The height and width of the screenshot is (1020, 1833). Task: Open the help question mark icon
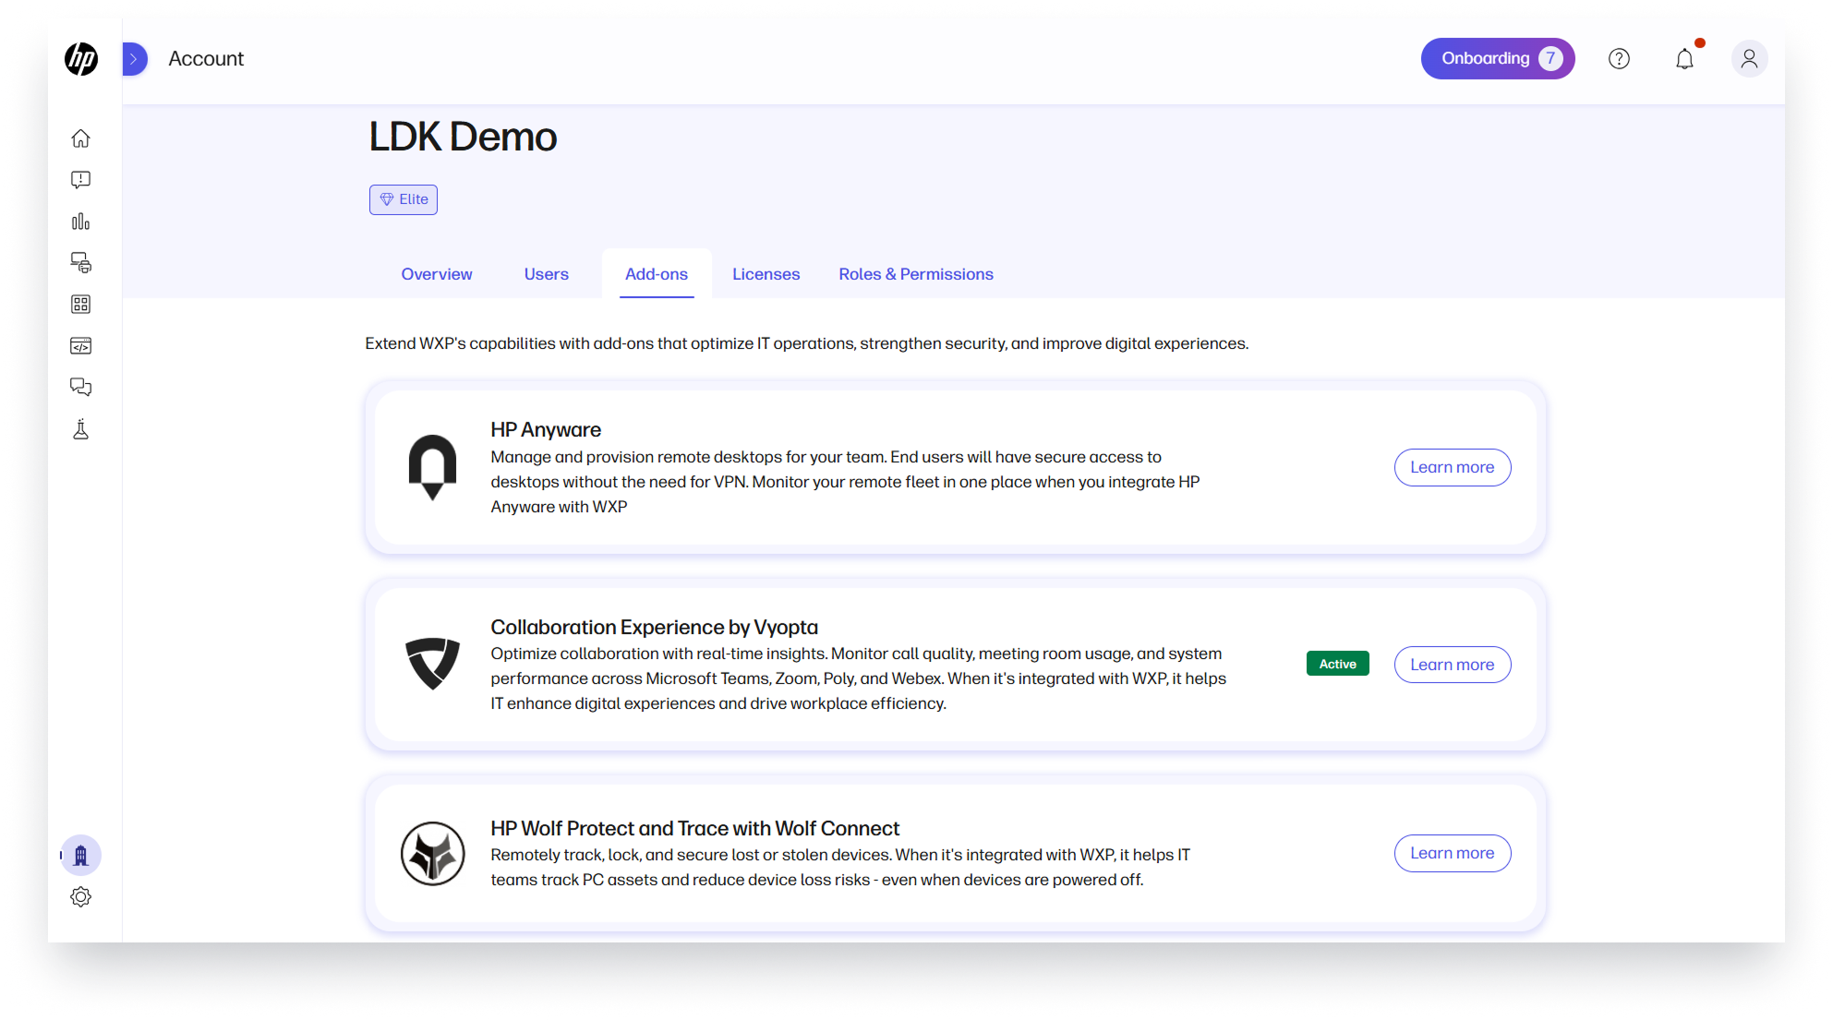coord(1619,59)
